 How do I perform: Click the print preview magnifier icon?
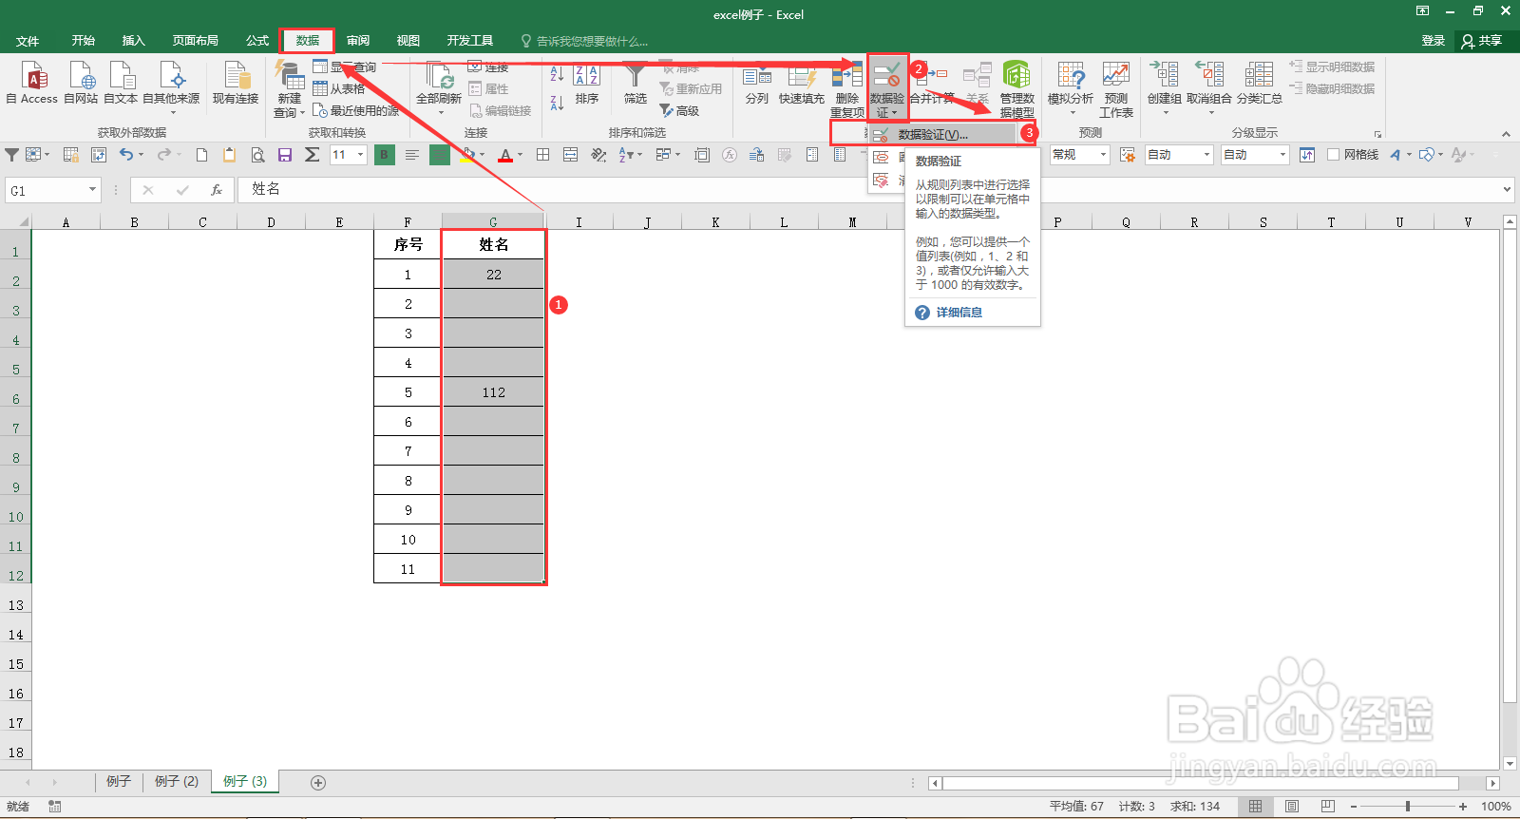[257, 155]
